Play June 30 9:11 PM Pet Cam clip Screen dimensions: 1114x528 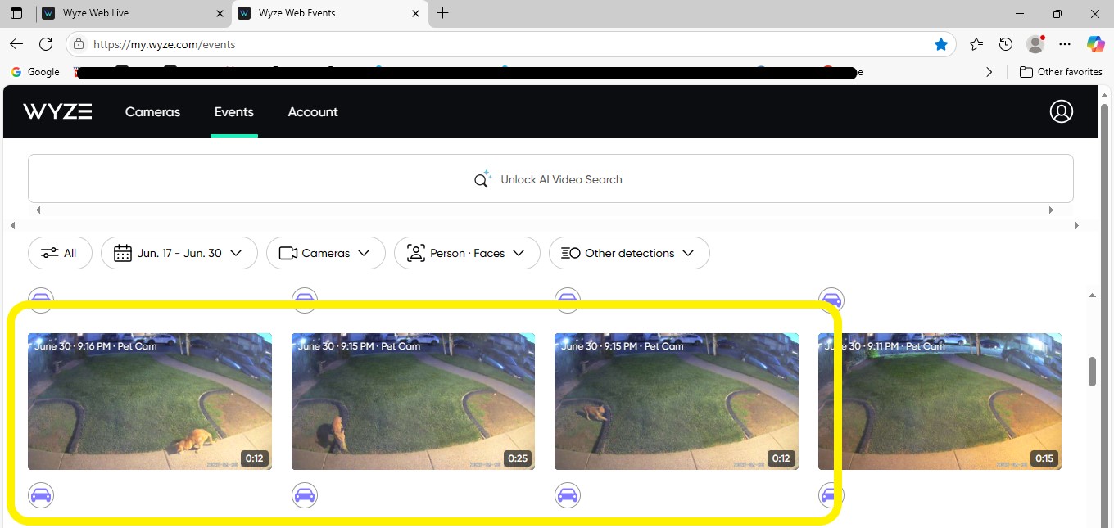pyautogui.click(x=940, y=401)
